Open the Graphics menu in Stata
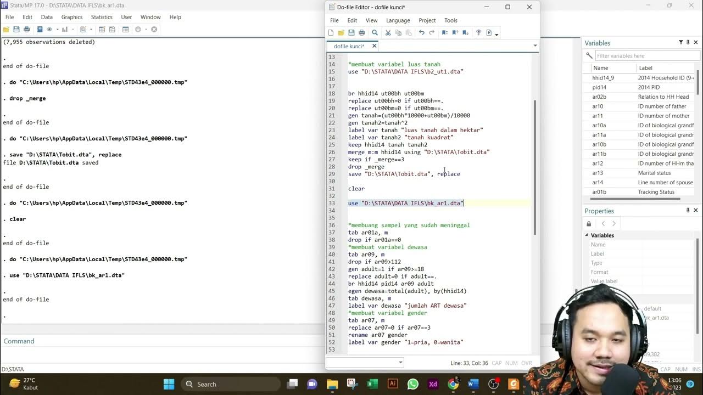703x395 pixels. click(x=72, y=17)
